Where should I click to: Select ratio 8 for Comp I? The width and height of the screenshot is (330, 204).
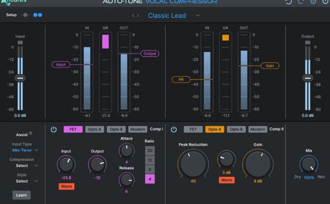[x=150, y=170]
